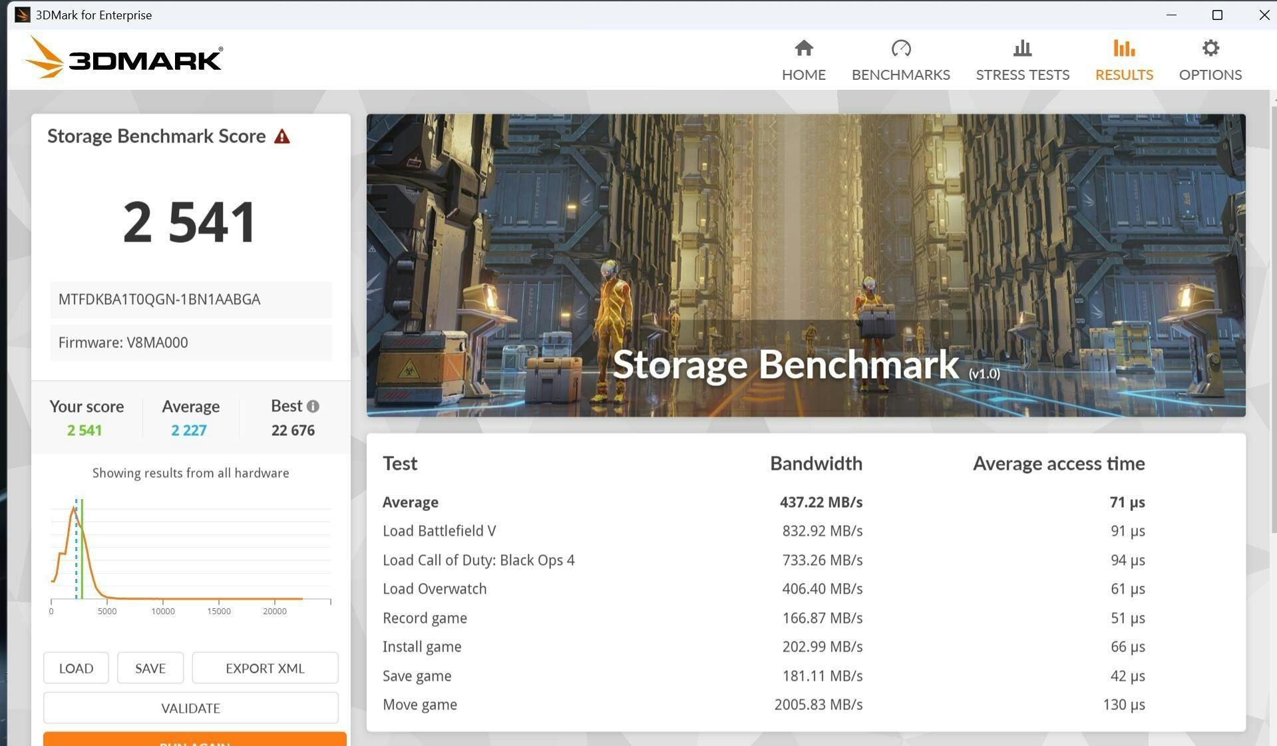Screen dimensions: 1277x746
Task: Click the LOAD button
Action: coord(76,667)
